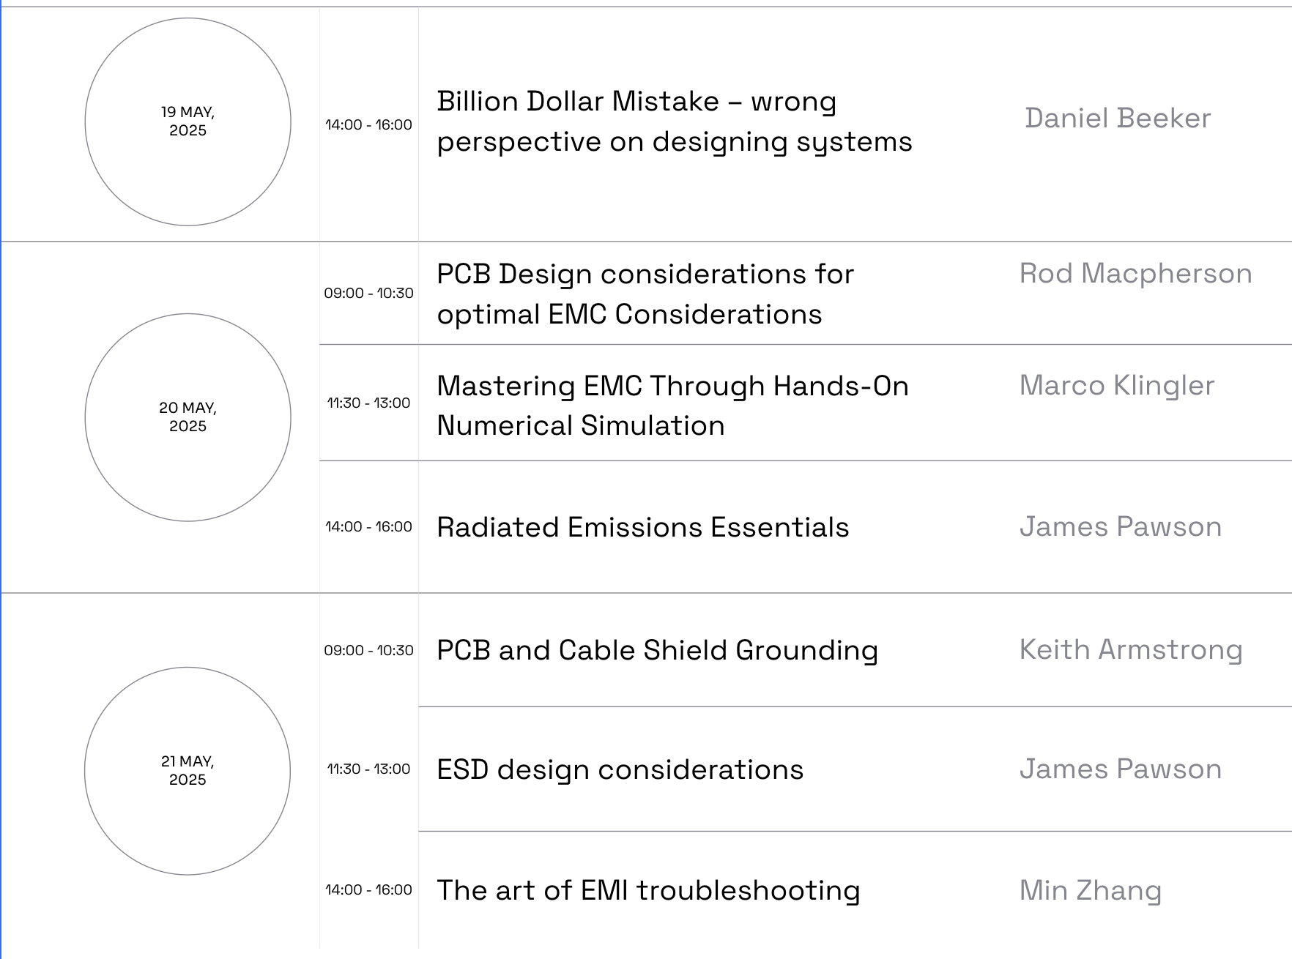Click the 14:00 - 16:00 slot on 19 May
The width and height of the screenshot is (1292, 959).
pyautogui.click(x=369, y=124)
